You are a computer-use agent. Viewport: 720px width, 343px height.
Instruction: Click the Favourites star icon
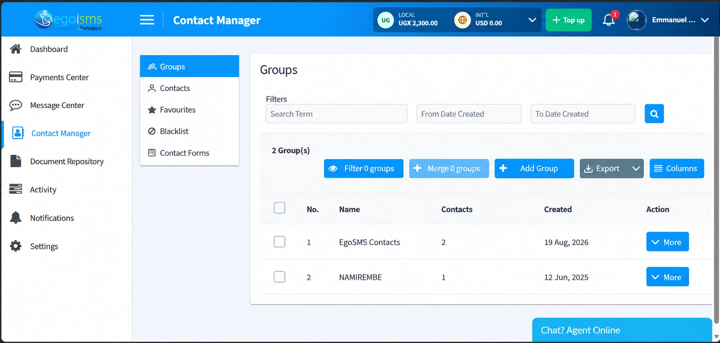(x=152, y=110)
